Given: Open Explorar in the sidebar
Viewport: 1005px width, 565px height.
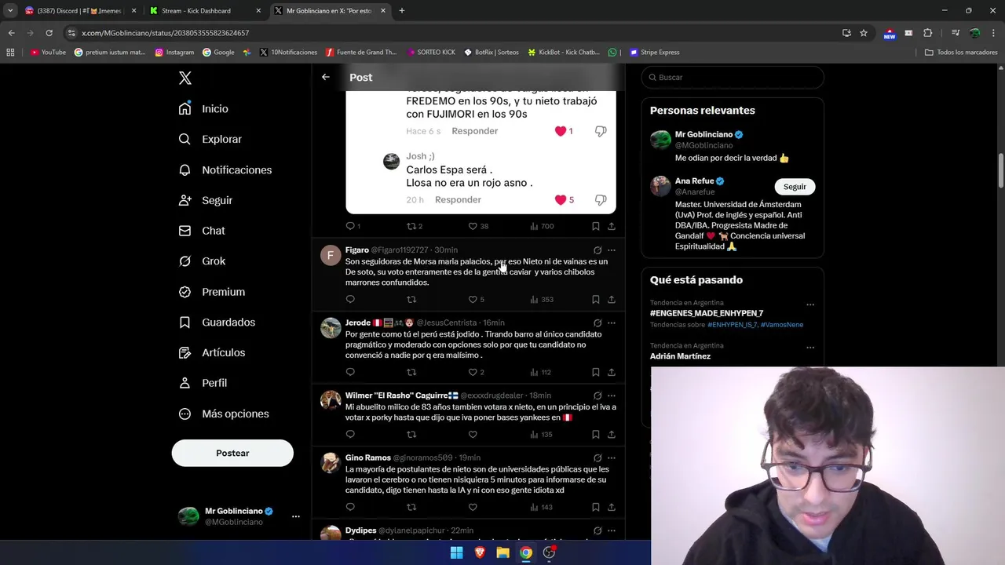Looking at the screenshot, I should click(x=210, y=139).
